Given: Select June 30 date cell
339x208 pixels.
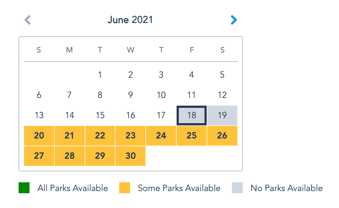Looking at the screenshot, I should (131, 156).
